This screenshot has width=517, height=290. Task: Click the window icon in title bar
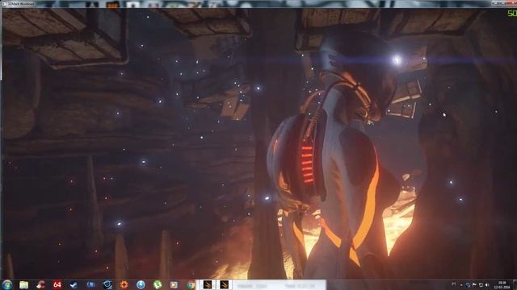[4, 3]
